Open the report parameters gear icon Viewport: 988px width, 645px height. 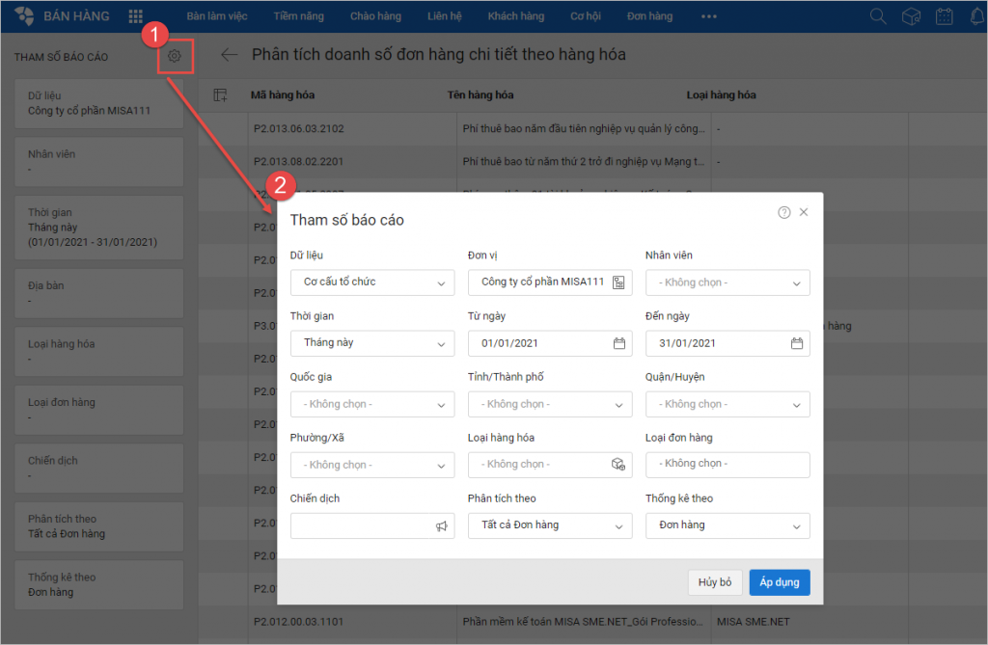tap(175, 56)
